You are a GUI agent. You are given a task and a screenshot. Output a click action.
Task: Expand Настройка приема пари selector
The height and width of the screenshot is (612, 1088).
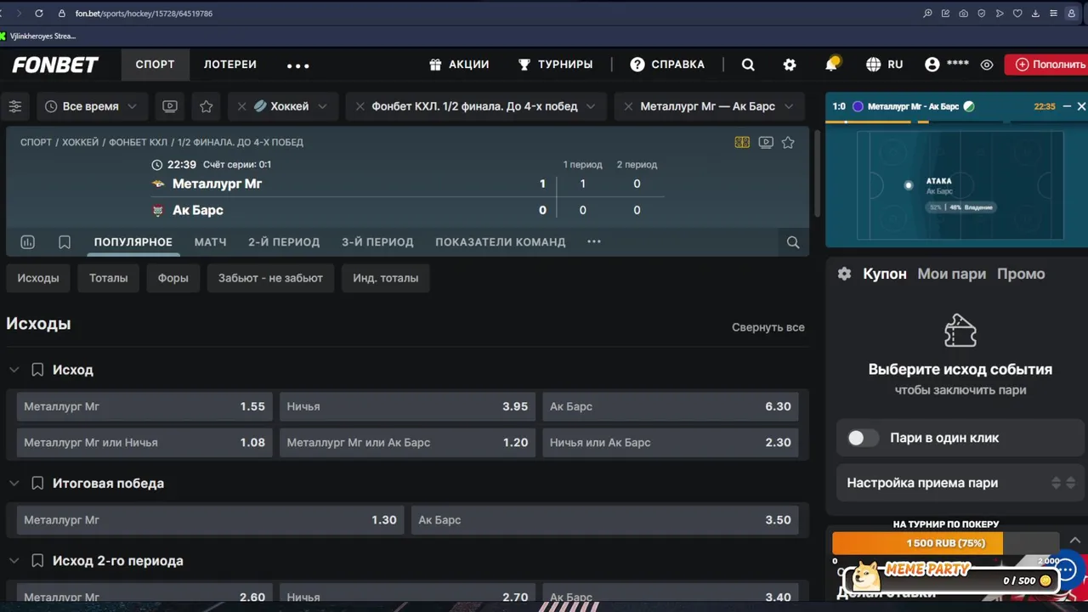point(960,483)
